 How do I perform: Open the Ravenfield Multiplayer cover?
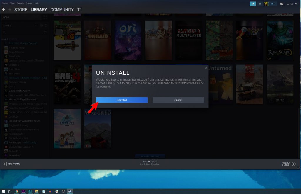click(189, 40)
